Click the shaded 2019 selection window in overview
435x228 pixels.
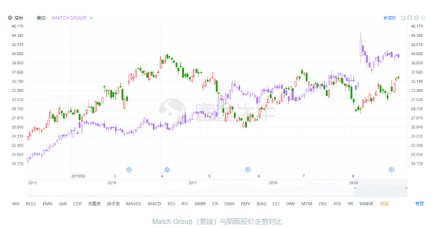click(380, 188)
